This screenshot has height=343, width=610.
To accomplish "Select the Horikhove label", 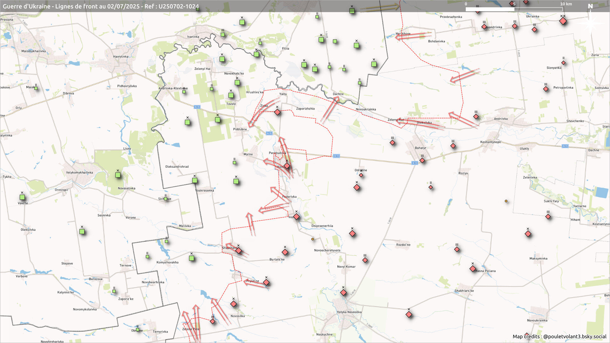I will tap(403, 34).
